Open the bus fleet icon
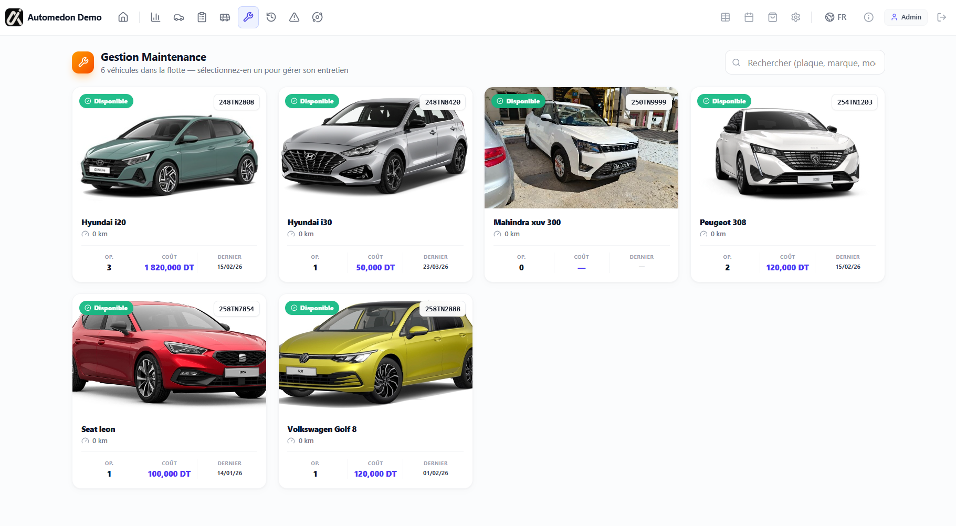956x526 pixels. [225, 17]
